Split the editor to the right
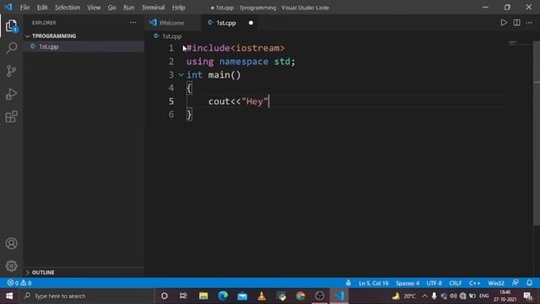Viewport: 540px width, 304px height. click(516, 23)
